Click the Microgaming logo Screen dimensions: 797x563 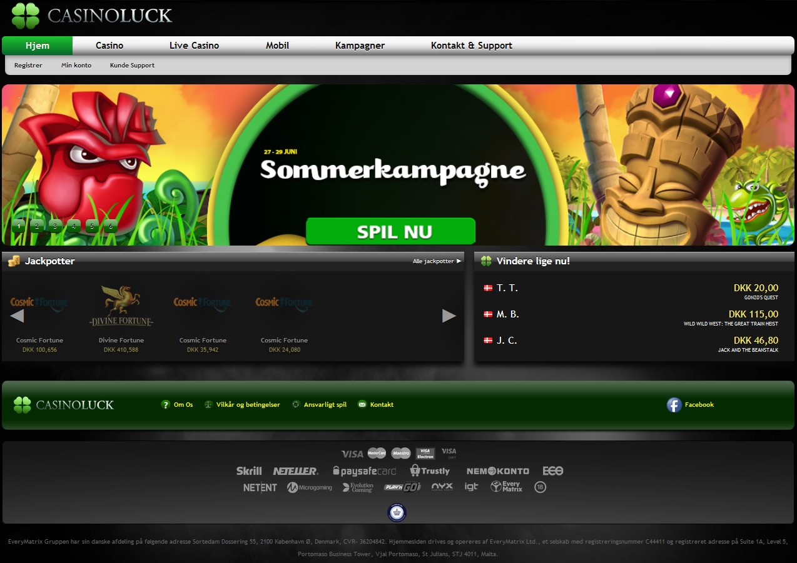click(310, 487)
